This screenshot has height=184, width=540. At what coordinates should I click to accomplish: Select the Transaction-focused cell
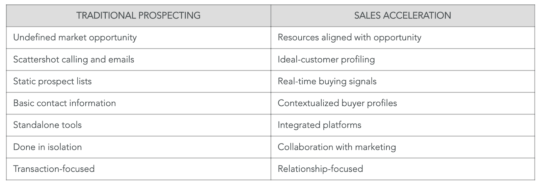(54, 169)
